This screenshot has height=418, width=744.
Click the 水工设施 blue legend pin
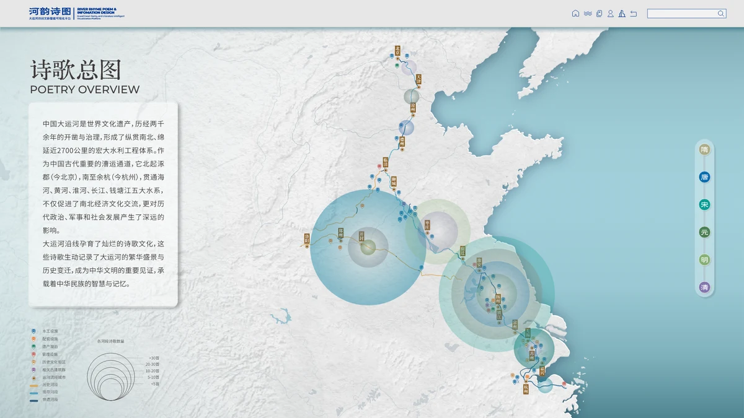(x=33, y=332)
